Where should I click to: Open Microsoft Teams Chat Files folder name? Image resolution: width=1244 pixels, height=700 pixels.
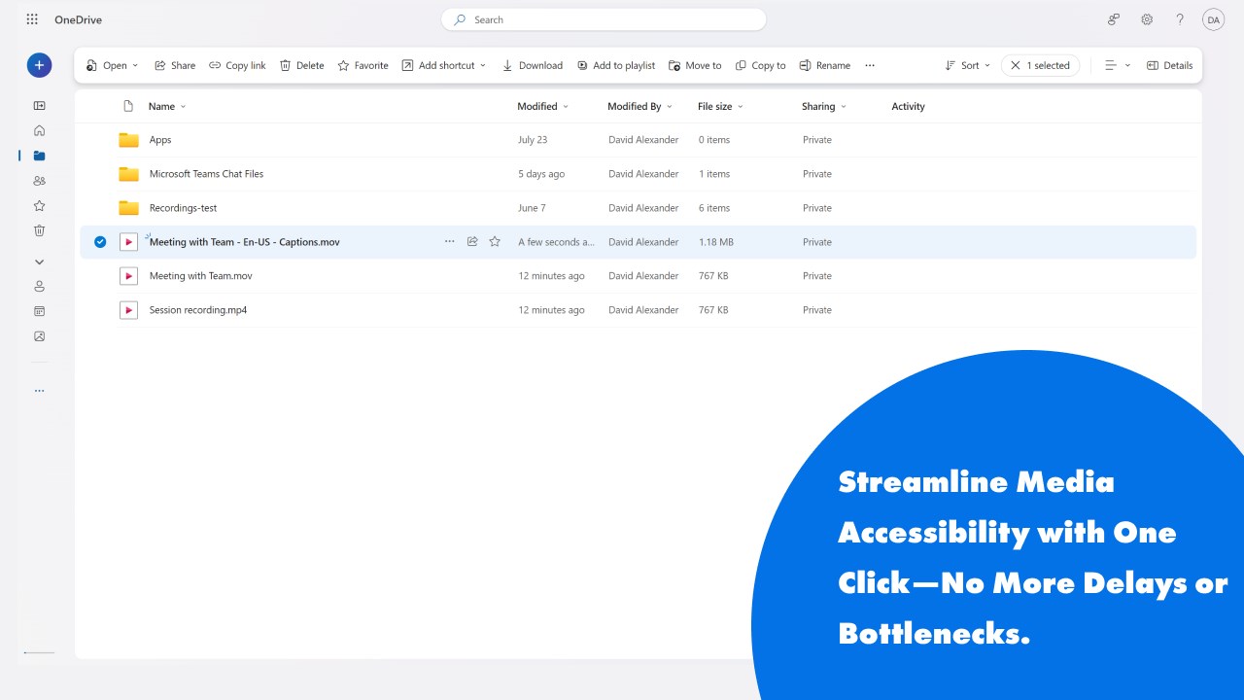point(206,174)
